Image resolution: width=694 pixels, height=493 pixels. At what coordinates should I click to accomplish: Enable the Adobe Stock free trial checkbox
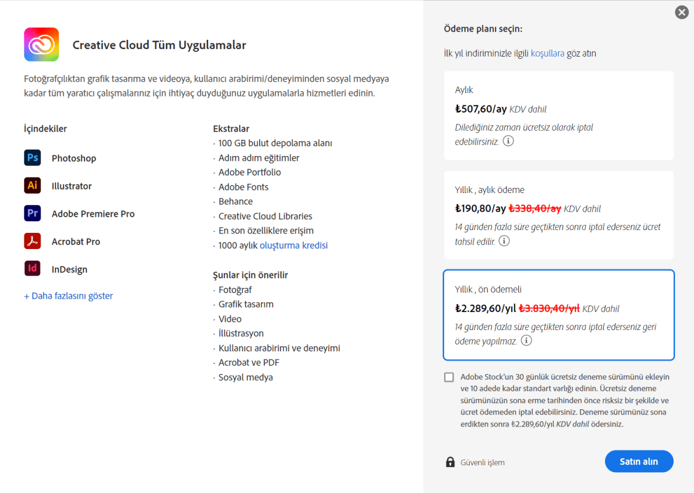pyautogui.click(x=449, y=377)
